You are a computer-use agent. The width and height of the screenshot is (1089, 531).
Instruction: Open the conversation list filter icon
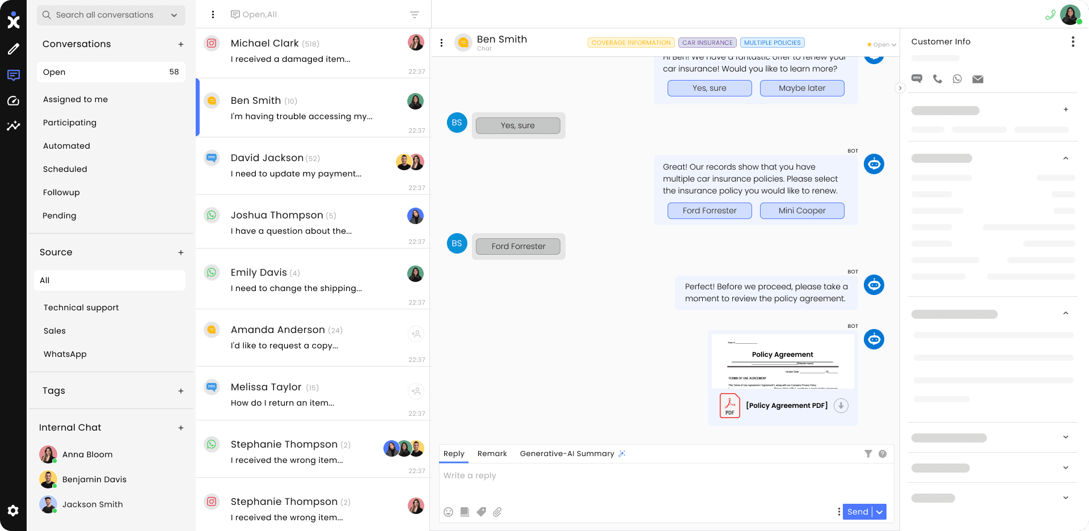415,15
